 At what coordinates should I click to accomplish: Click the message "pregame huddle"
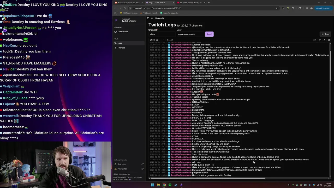[x=200, y=173]
